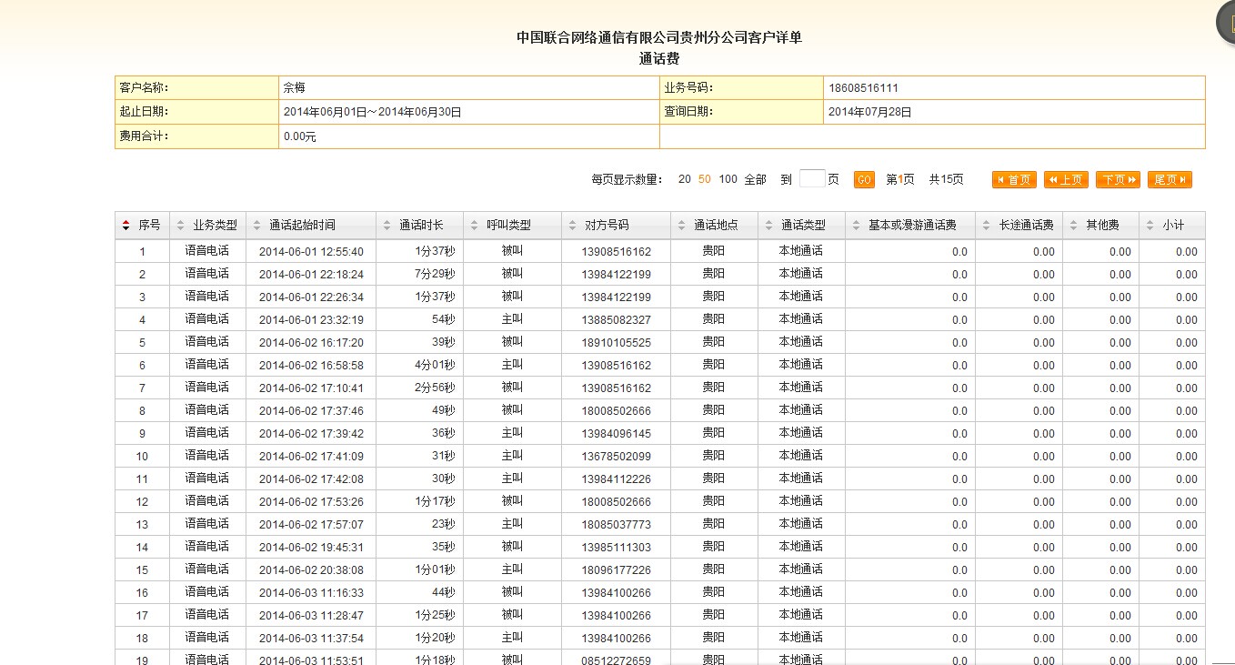
Task: Sort by 业务类型 column arrow icon
Action: (x=179, y=226)
